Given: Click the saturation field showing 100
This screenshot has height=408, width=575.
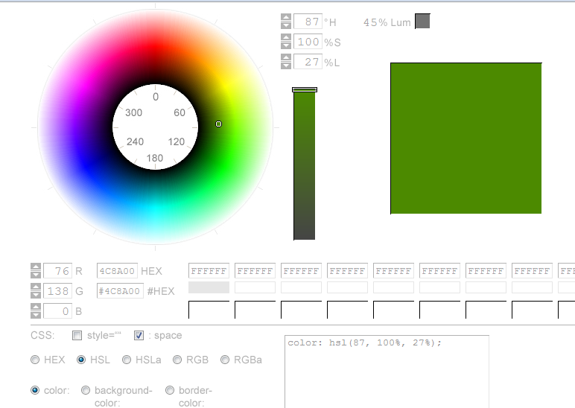Looking at the screenshot, I should (308, 42).
